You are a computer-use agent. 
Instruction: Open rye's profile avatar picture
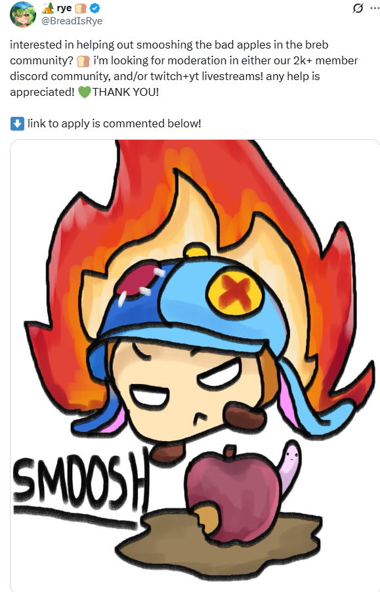pyautogui.click(x=22, y=14)
